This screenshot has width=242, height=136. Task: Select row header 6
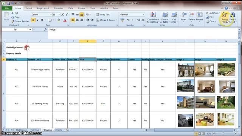tap(4, 60)
